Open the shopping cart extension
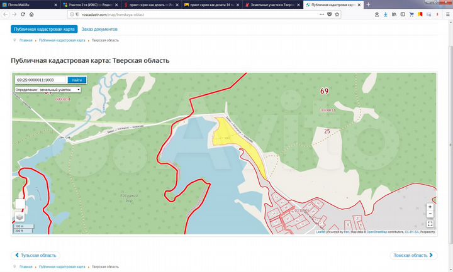Image resolution: width=453 pixels, height=272 pixels. 411,14
